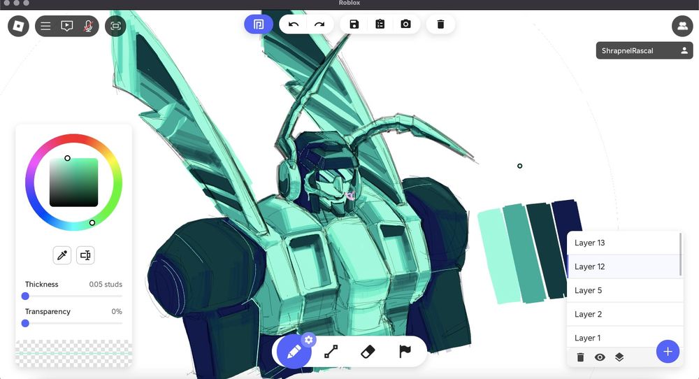Select the flag tool
Image resolution: width=699 pixels, height=379 pixels.
(405, 351)
